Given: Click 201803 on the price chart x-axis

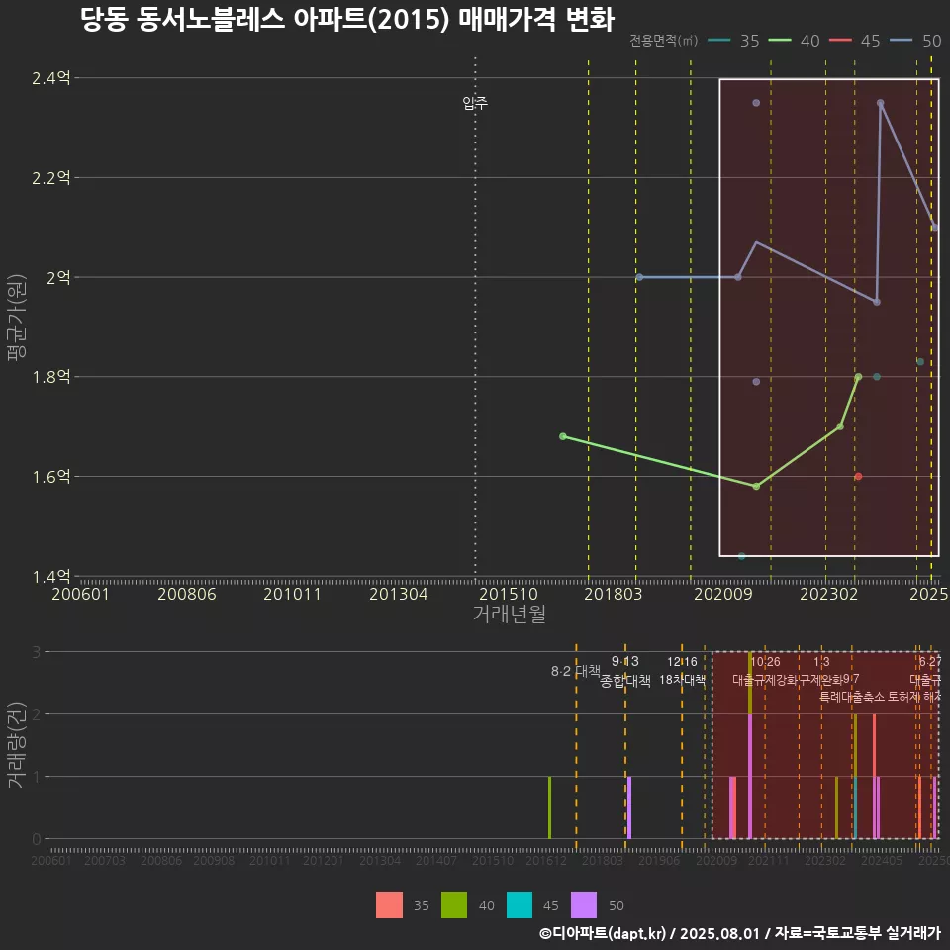Looking at the screenshot, I should coord(613,594).
